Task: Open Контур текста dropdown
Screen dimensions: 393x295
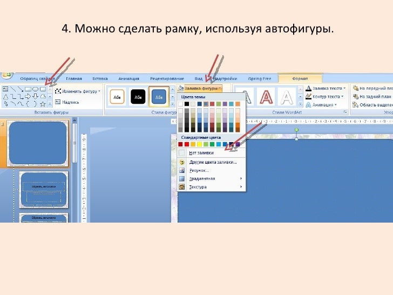Action: point(325,96)
